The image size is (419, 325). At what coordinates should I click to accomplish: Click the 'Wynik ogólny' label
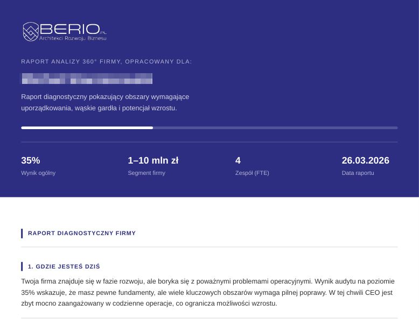pyautogui.click(x=38, y=173)
